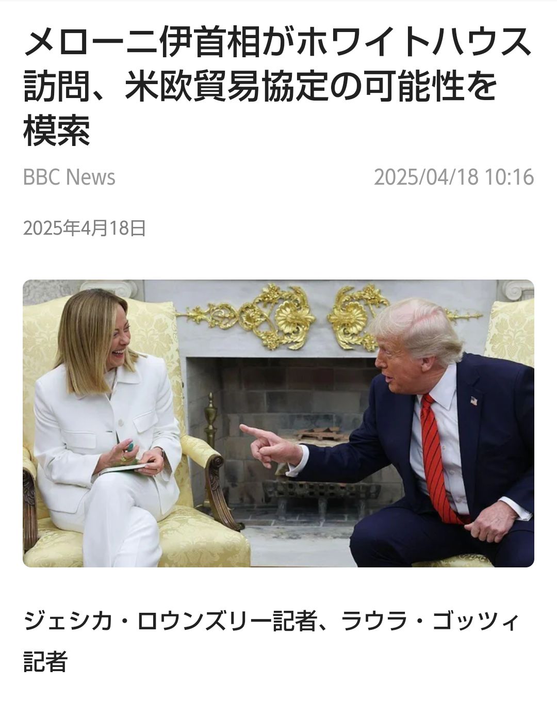Click the 2025/04/18 10:16 timestamp
This screenshot has height=717, width=557.
point(454,177)
